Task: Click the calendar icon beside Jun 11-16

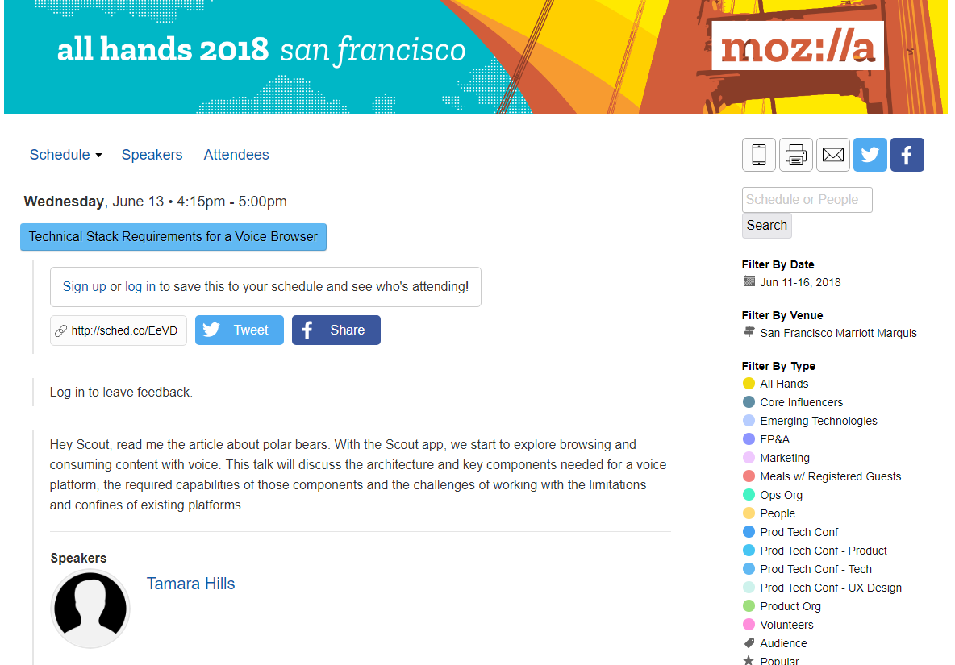Action: coord(749,281)
